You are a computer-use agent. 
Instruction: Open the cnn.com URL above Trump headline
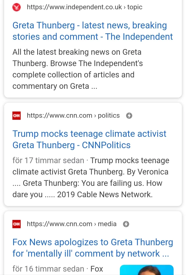(59, 115)
